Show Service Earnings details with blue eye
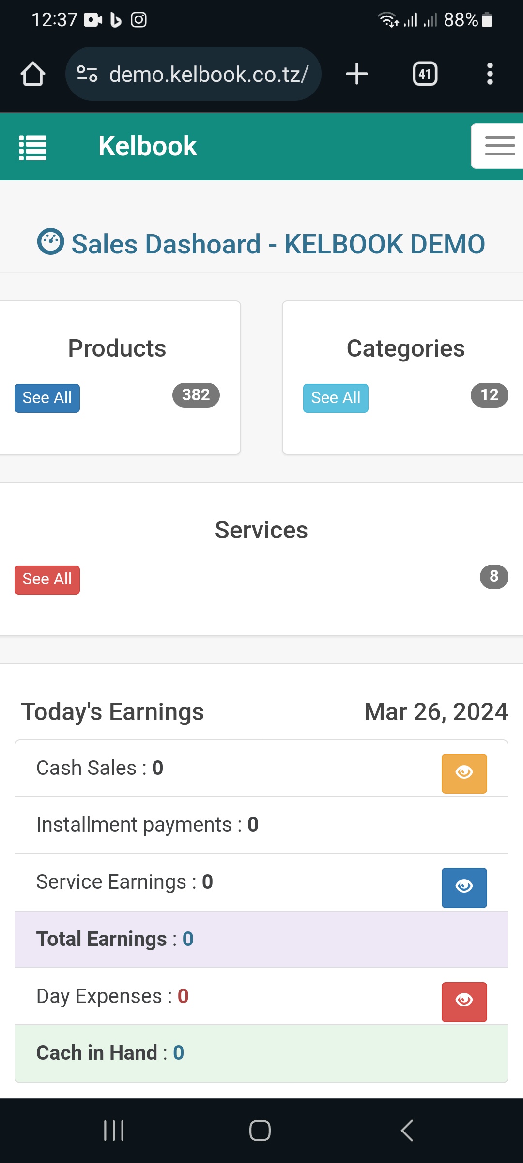Image resolution: width=523 pixels, height=1163 pixels. [464, 887]
